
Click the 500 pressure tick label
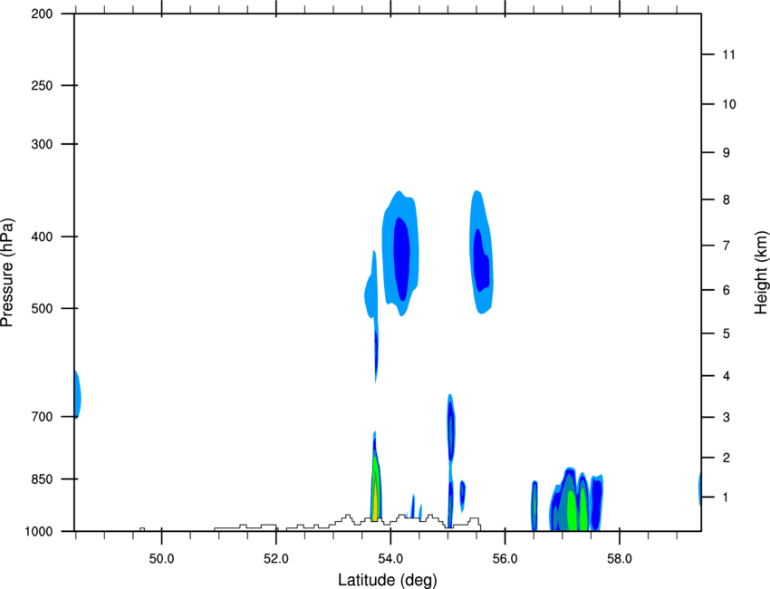(42, 308)
